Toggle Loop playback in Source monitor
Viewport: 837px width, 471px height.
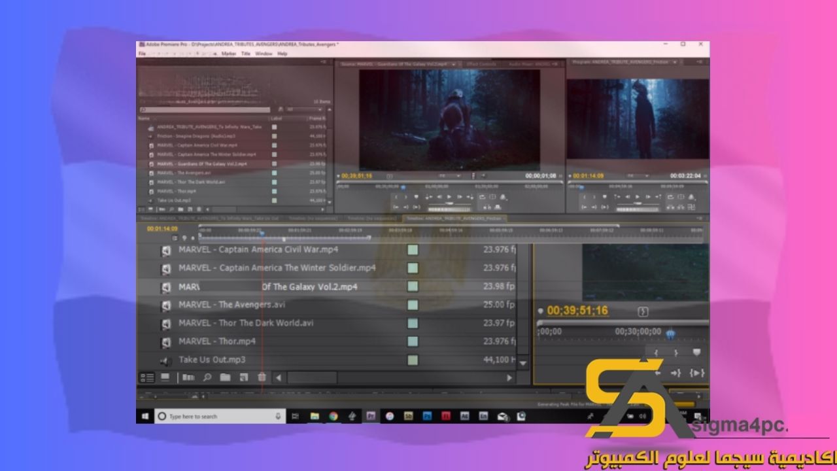pyautogui.click(x=483, y=197)
